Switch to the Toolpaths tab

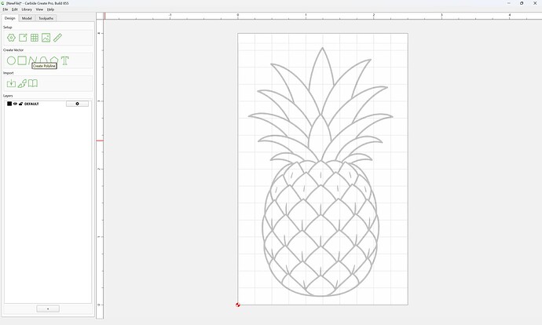tap(46, 18)
